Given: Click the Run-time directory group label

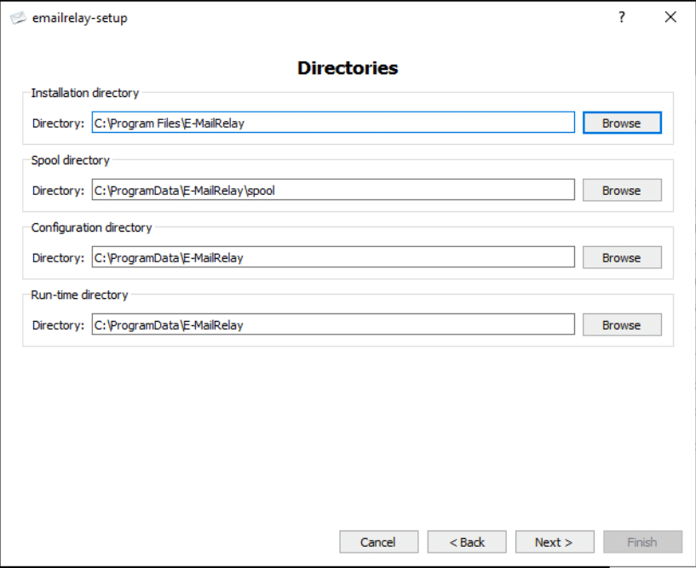Looking at the screenshot, I should click(79, 295).
